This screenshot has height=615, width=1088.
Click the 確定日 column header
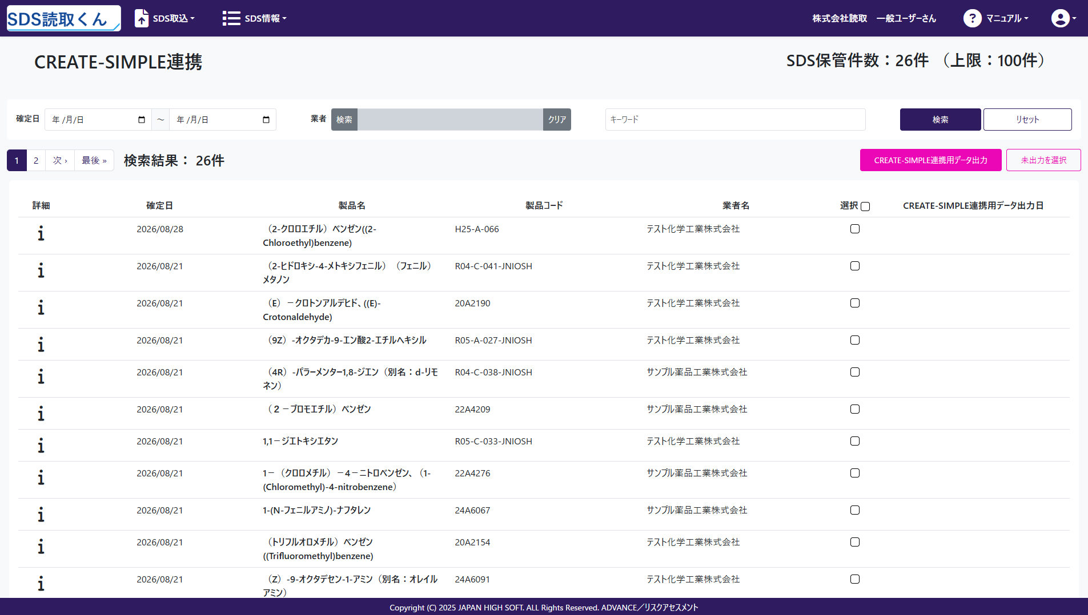click(x=159, y=205)
